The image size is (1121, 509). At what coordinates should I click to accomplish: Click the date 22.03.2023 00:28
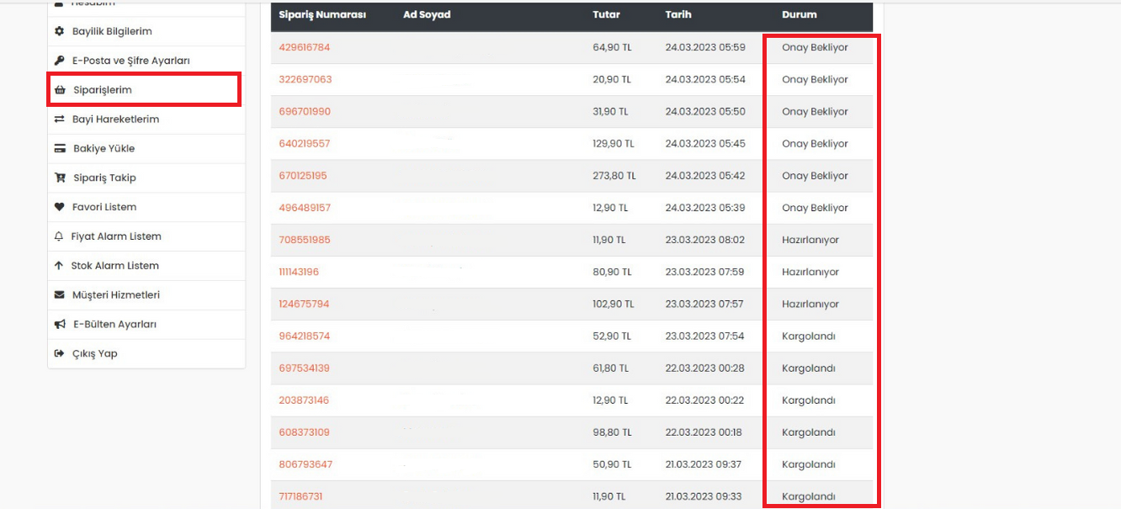[704, 368]
